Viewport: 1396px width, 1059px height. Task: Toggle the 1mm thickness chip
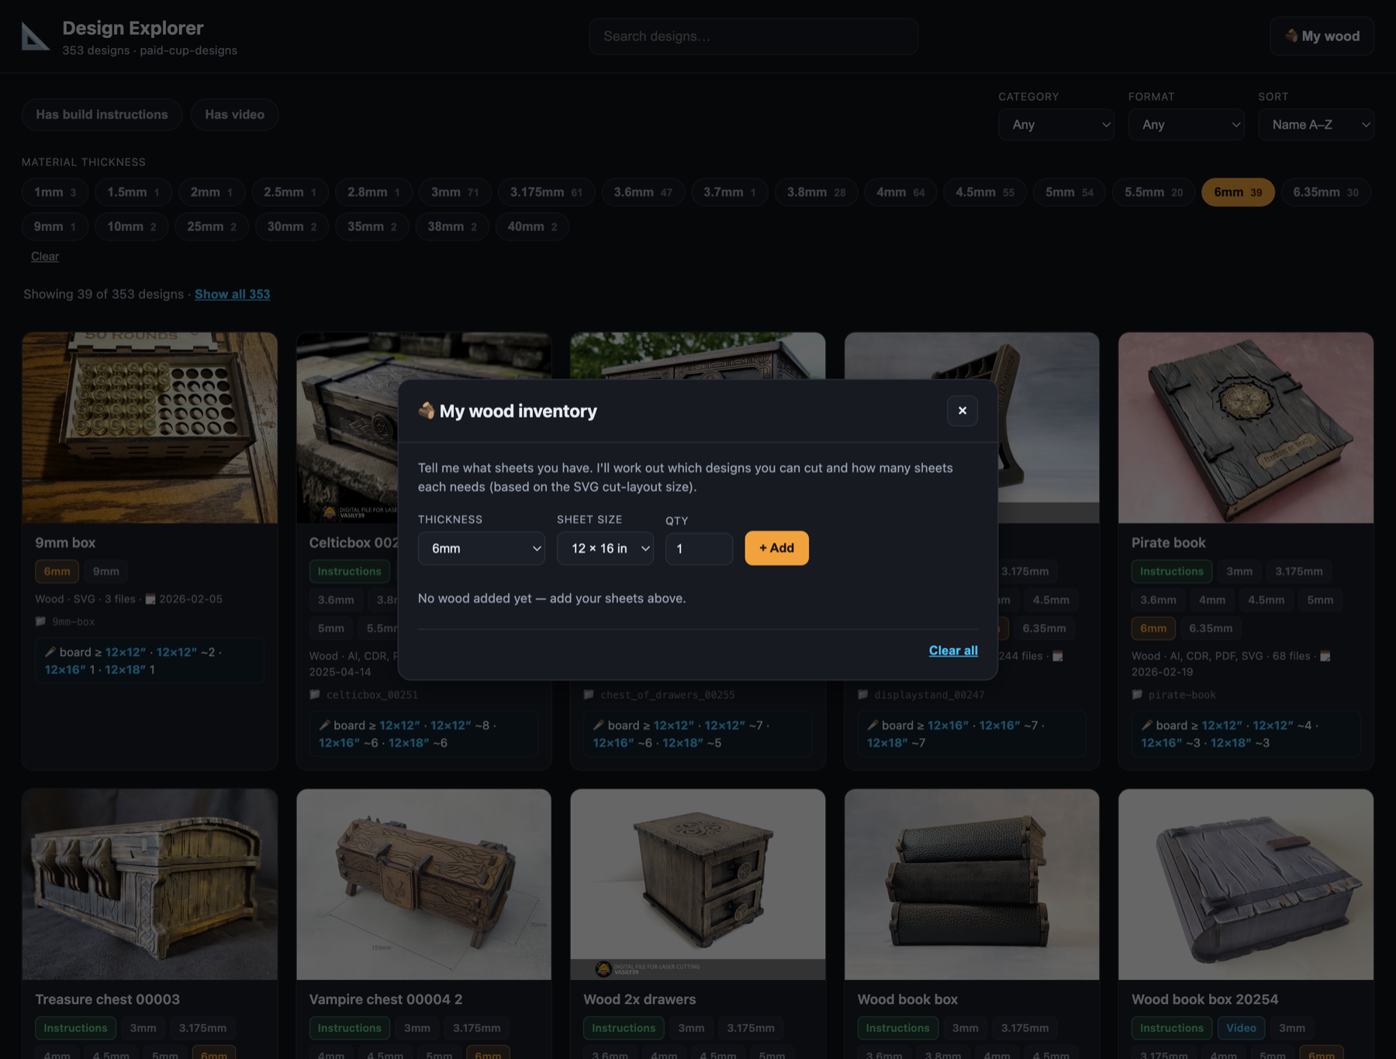point(55,192)
